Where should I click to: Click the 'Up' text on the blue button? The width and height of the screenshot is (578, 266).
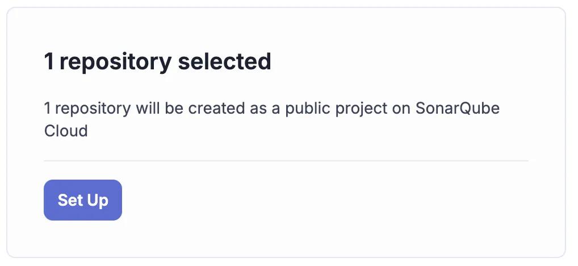95,201
